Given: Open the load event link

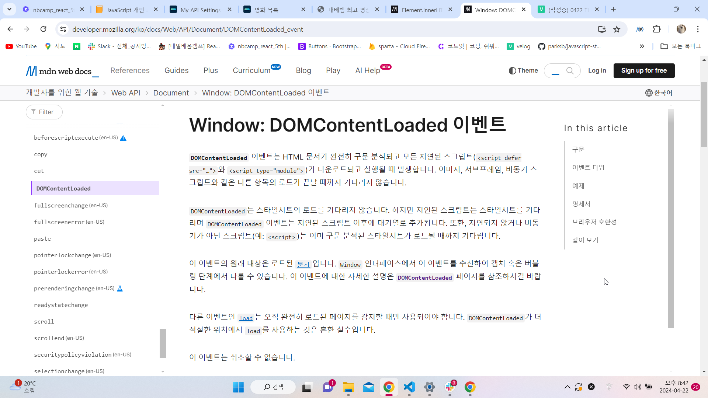Looking at the screenshot, I should pos(246,318).
